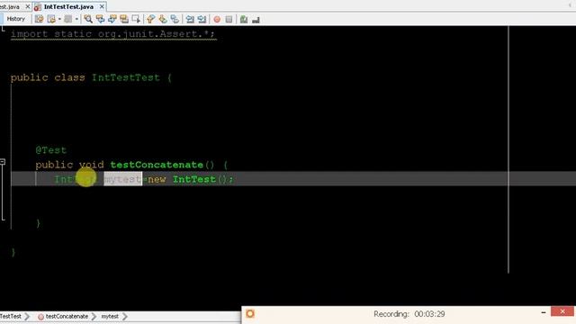Click Shift Line Left icon
The width and height of the screenshot is (576, 324).
190,19
